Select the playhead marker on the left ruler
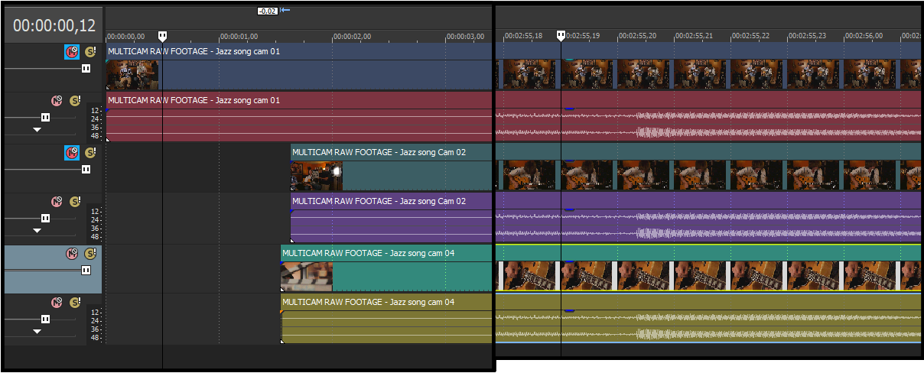The image size is (924, 373). coord(162,36)
